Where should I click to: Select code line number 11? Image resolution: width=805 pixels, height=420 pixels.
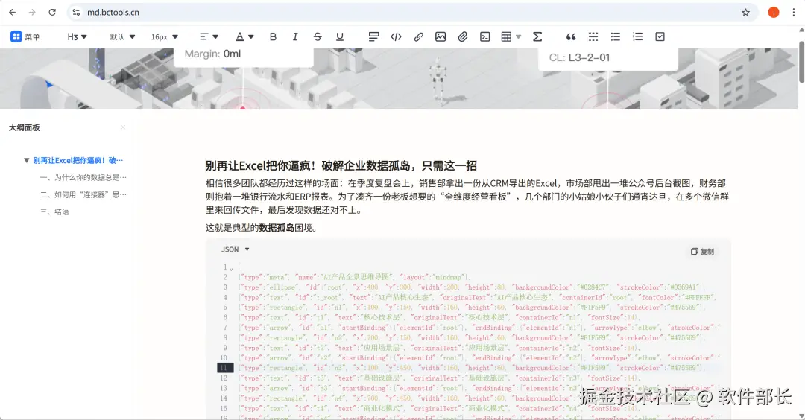point(224,368)
